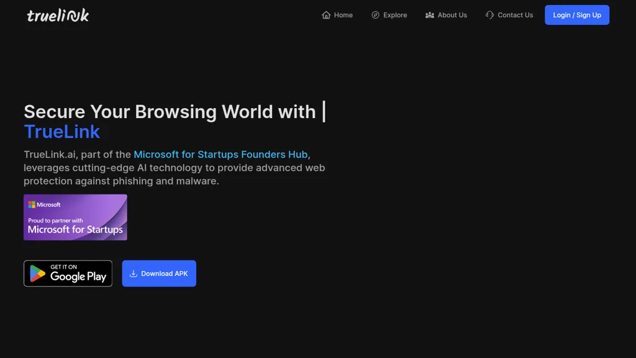
Task: Click "Secure Your Browsing World with" heading
Action: pyautogui.click(x=170, y=112)
